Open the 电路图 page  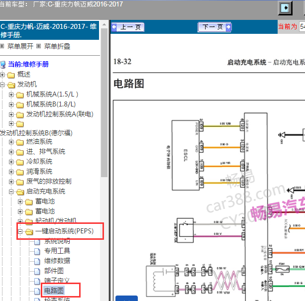54,291
